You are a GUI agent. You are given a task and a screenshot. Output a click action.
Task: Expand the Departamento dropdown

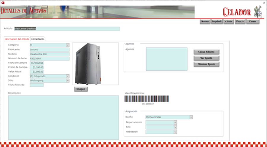pyautogui.click(x=175, y=122)
